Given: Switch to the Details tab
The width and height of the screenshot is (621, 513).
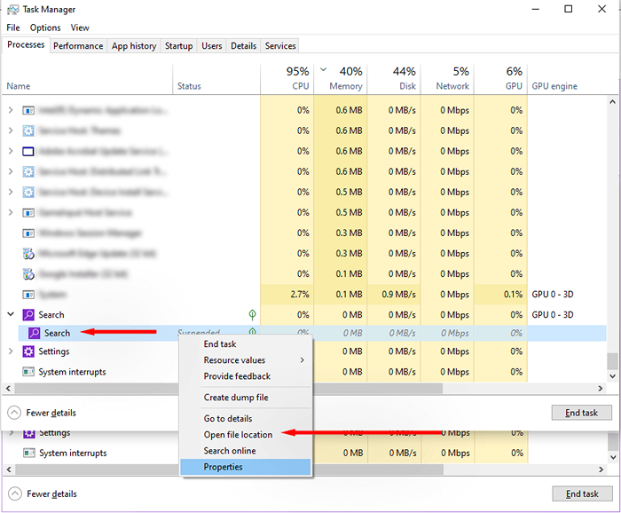Looking at the screenshot, I should pyautogui.click(x=244, y=46).
